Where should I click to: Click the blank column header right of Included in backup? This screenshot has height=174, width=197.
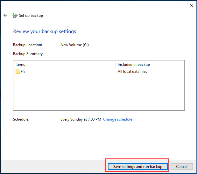179,65
